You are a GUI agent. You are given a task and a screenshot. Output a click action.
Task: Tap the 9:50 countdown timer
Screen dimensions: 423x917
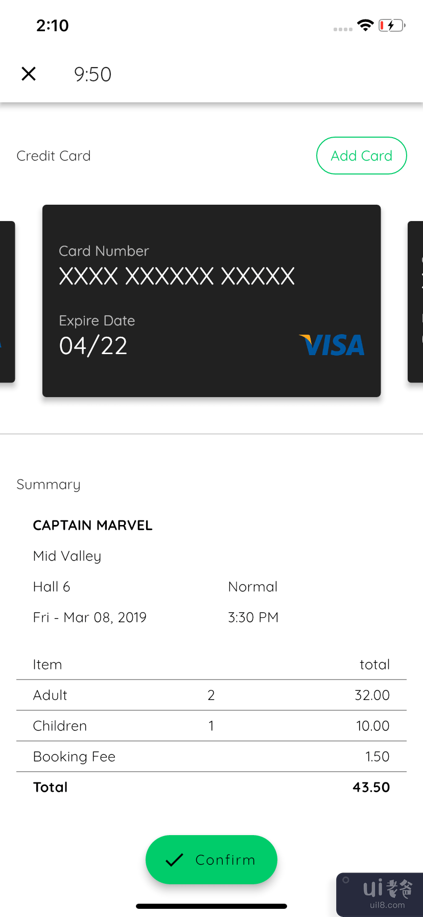(92, 74)
